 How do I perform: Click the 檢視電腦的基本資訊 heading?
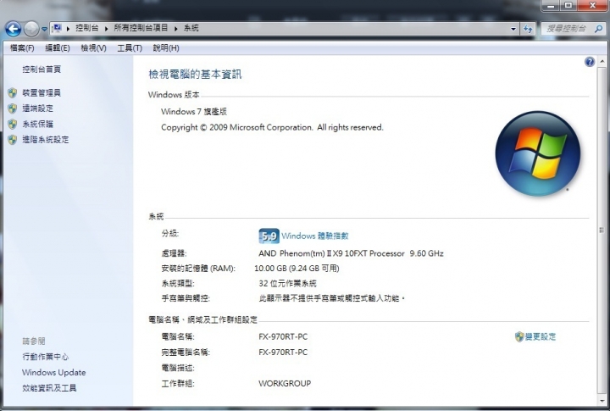pos(196,75)
